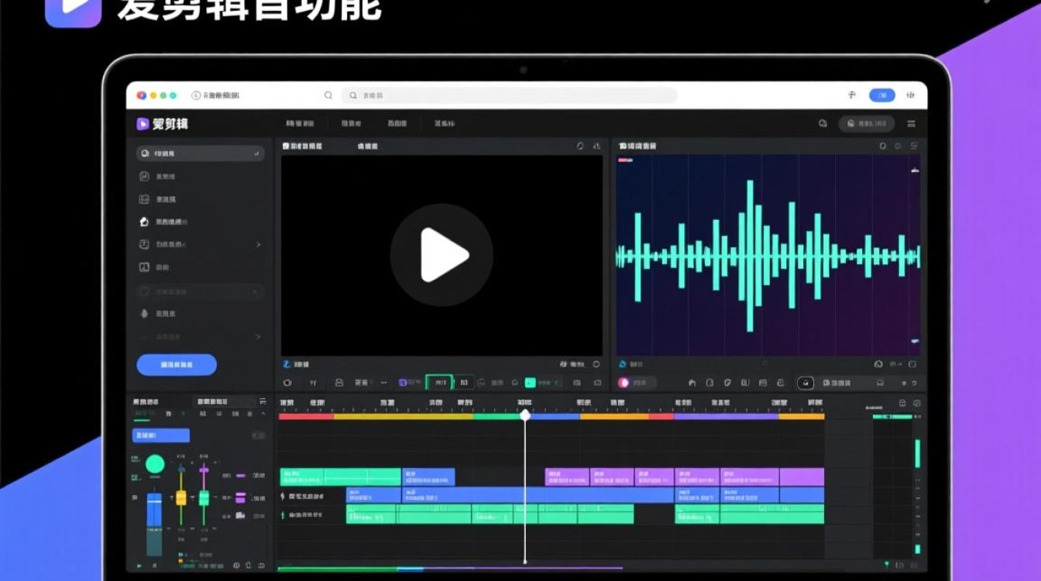Click the magnifier icon left of the search field
Image resolution: width=1041 pixels, height=581 pixels.
coord(328,95)
